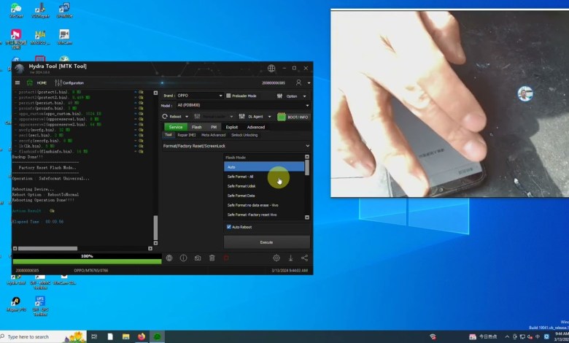Image resolution: width=569 pixels, height=343 pixels.
Task: Click the Option sliders icon
Action: 279,96
